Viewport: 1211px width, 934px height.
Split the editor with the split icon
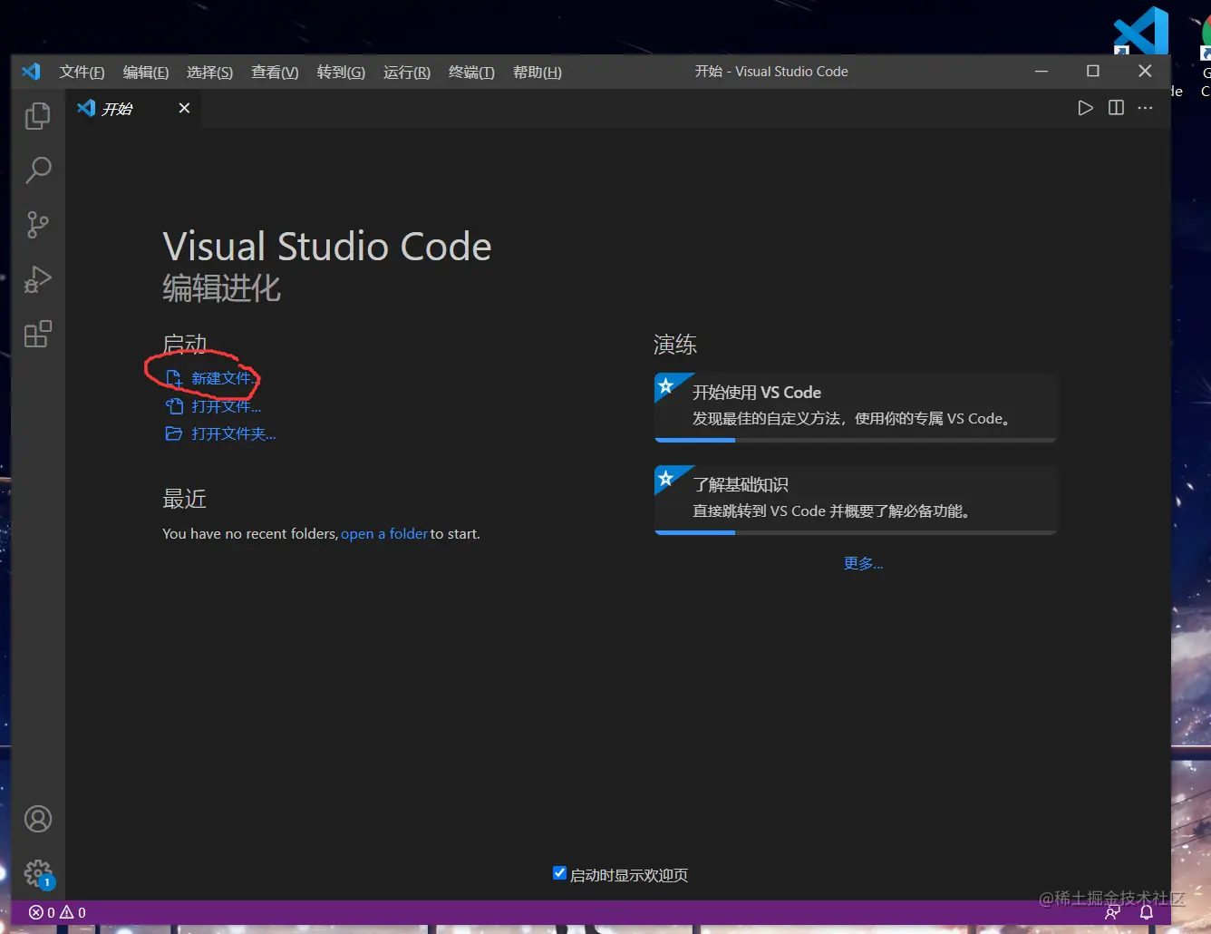[1116, 108]
